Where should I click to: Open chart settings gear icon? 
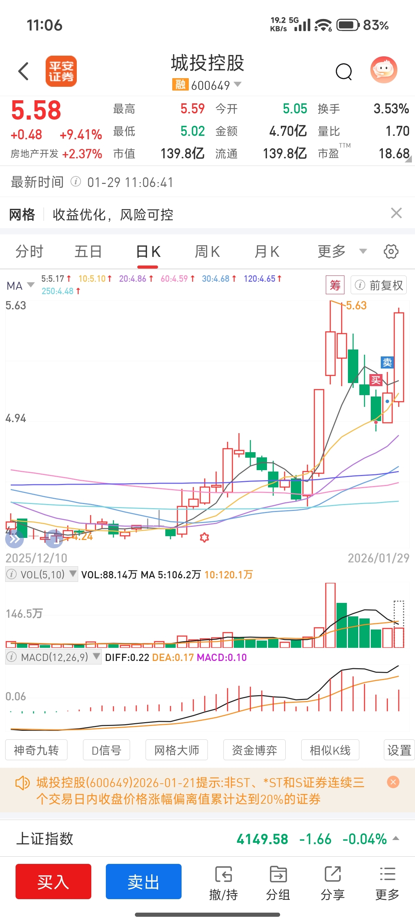391,252
